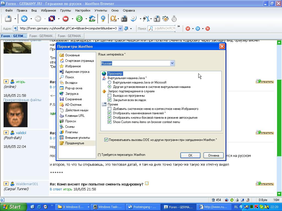Expand hidden tray icons with round arrow
The width and height of the screenshot is (282, 211).
pyautogui.click(x=242, y=207)
